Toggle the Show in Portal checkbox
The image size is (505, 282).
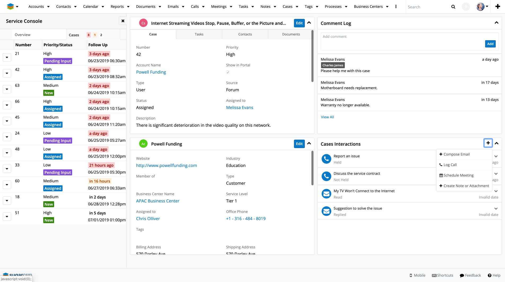point(228,72)
